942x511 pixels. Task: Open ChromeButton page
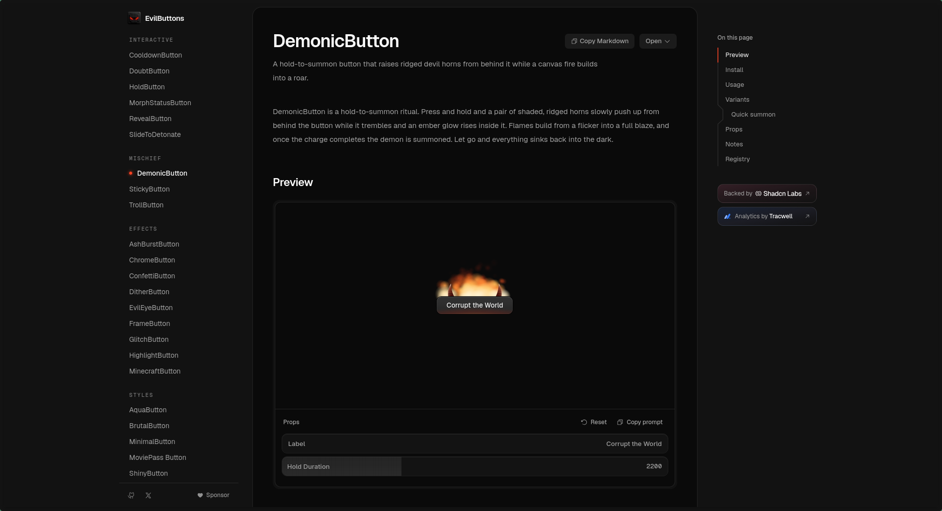(152, 260)
